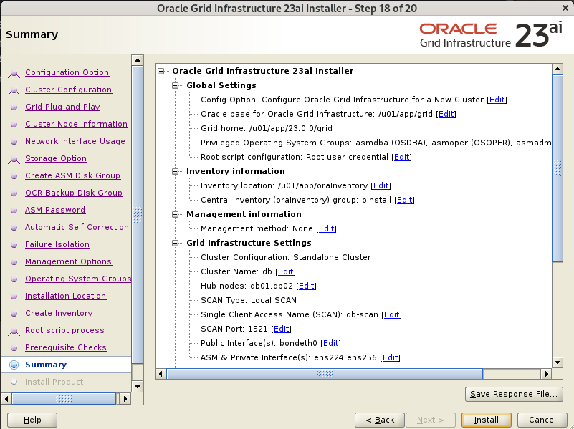This screenshot has width=574, height=429.
Task: Click the Configuration Option step marker icon
Action: click(x=14, y=73)
